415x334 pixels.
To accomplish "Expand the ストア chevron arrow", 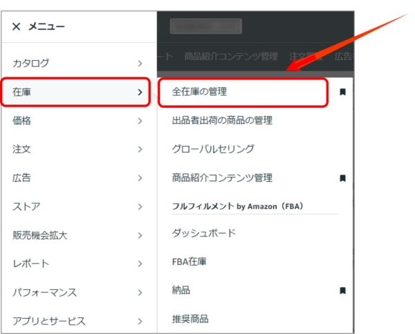I will click(140, 207).
